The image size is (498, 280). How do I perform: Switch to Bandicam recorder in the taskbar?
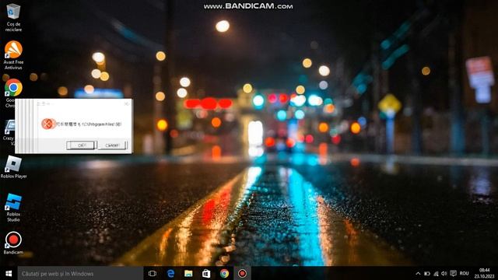(x=242, y=273)
